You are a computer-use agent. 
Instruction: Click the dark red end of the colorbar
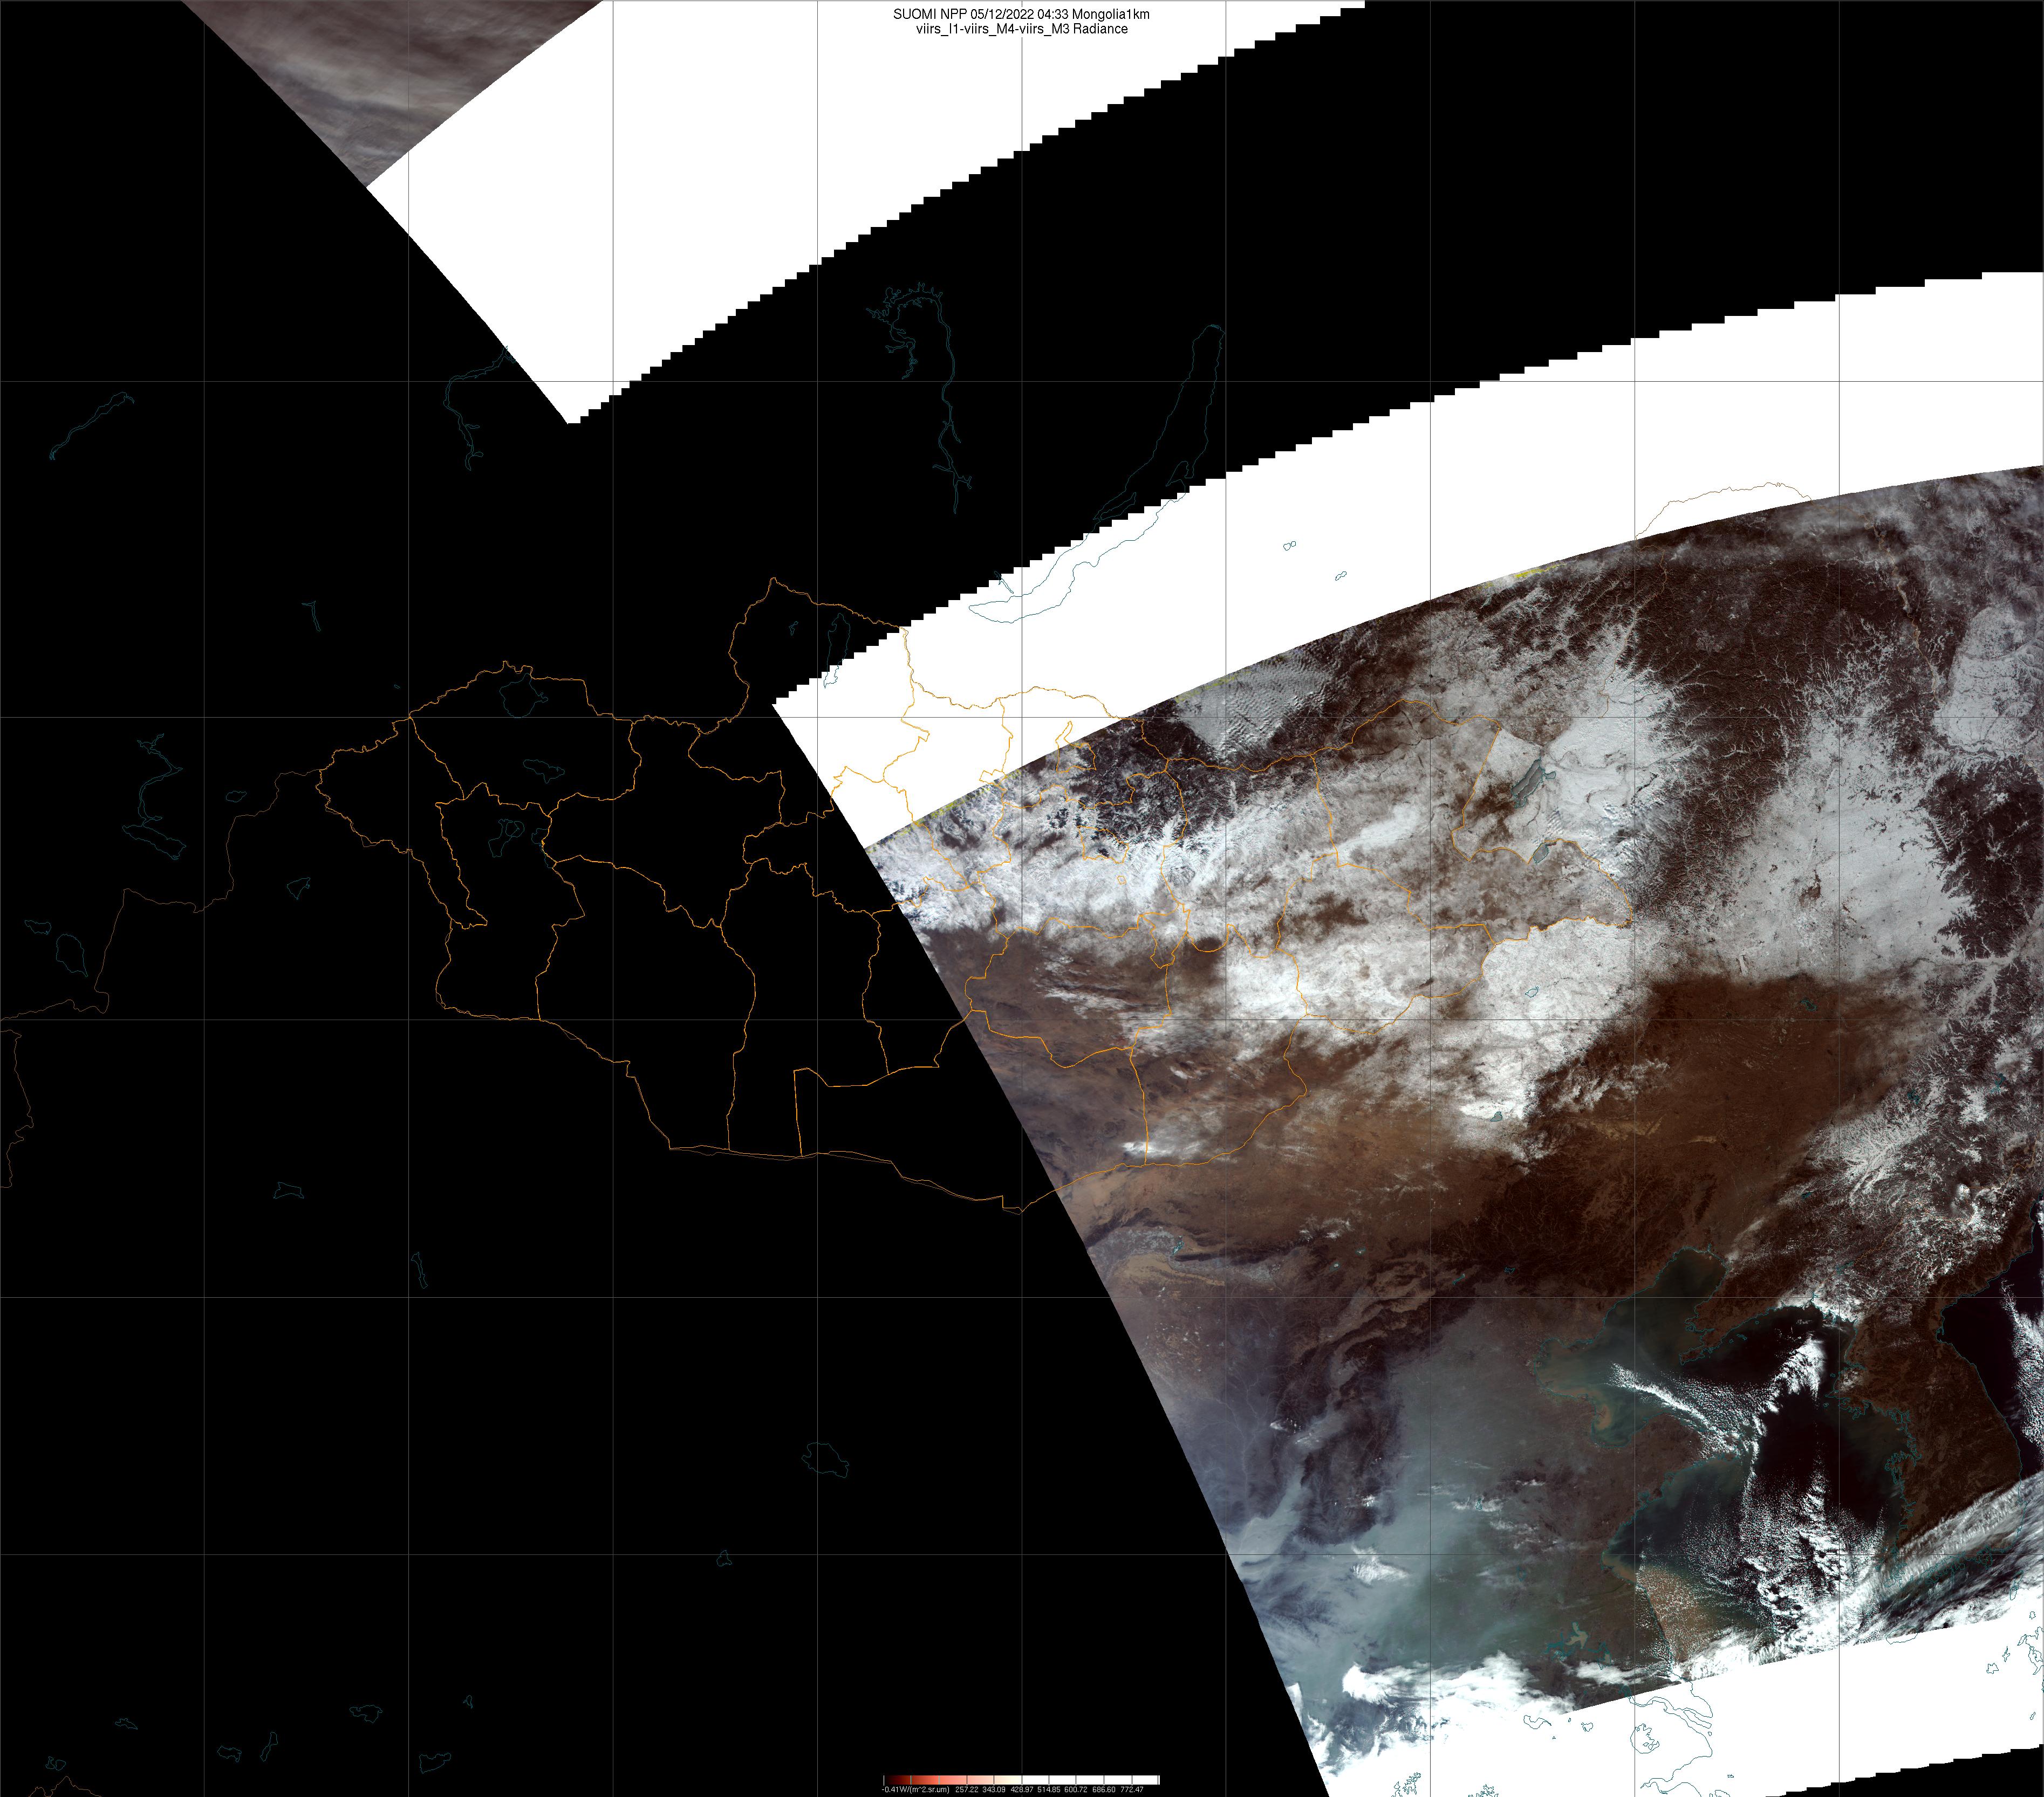(889, 1780)
